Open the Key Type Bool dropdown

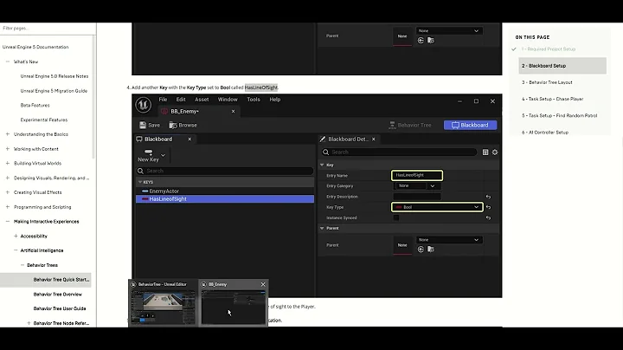click(x=437, y=207)
